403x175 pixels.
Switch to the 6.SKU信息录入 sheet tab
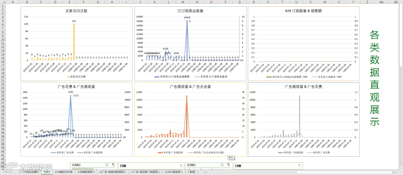tap(174, 172)
